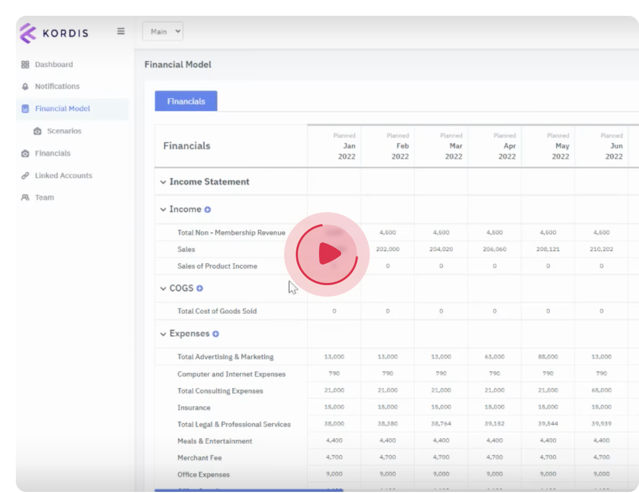
Task: Click the Team people icon
Action: coord(25,197)
